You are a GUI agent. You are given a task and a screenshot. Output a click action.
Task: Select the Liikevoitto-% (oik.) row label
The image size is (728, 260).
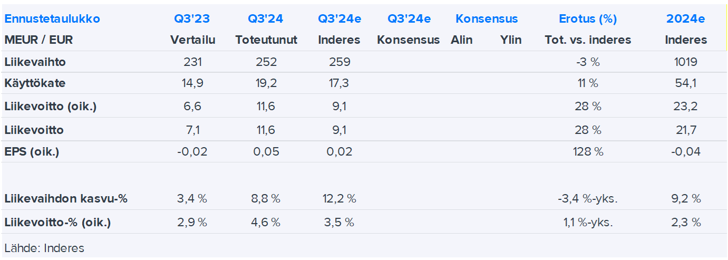tap(57, 223)
